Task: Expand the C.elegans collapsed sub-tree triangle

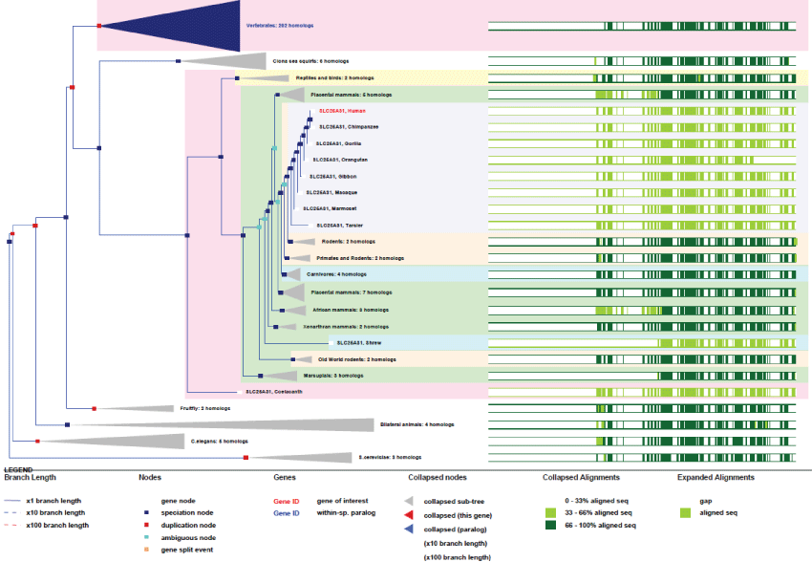Action: pos(143,441)
